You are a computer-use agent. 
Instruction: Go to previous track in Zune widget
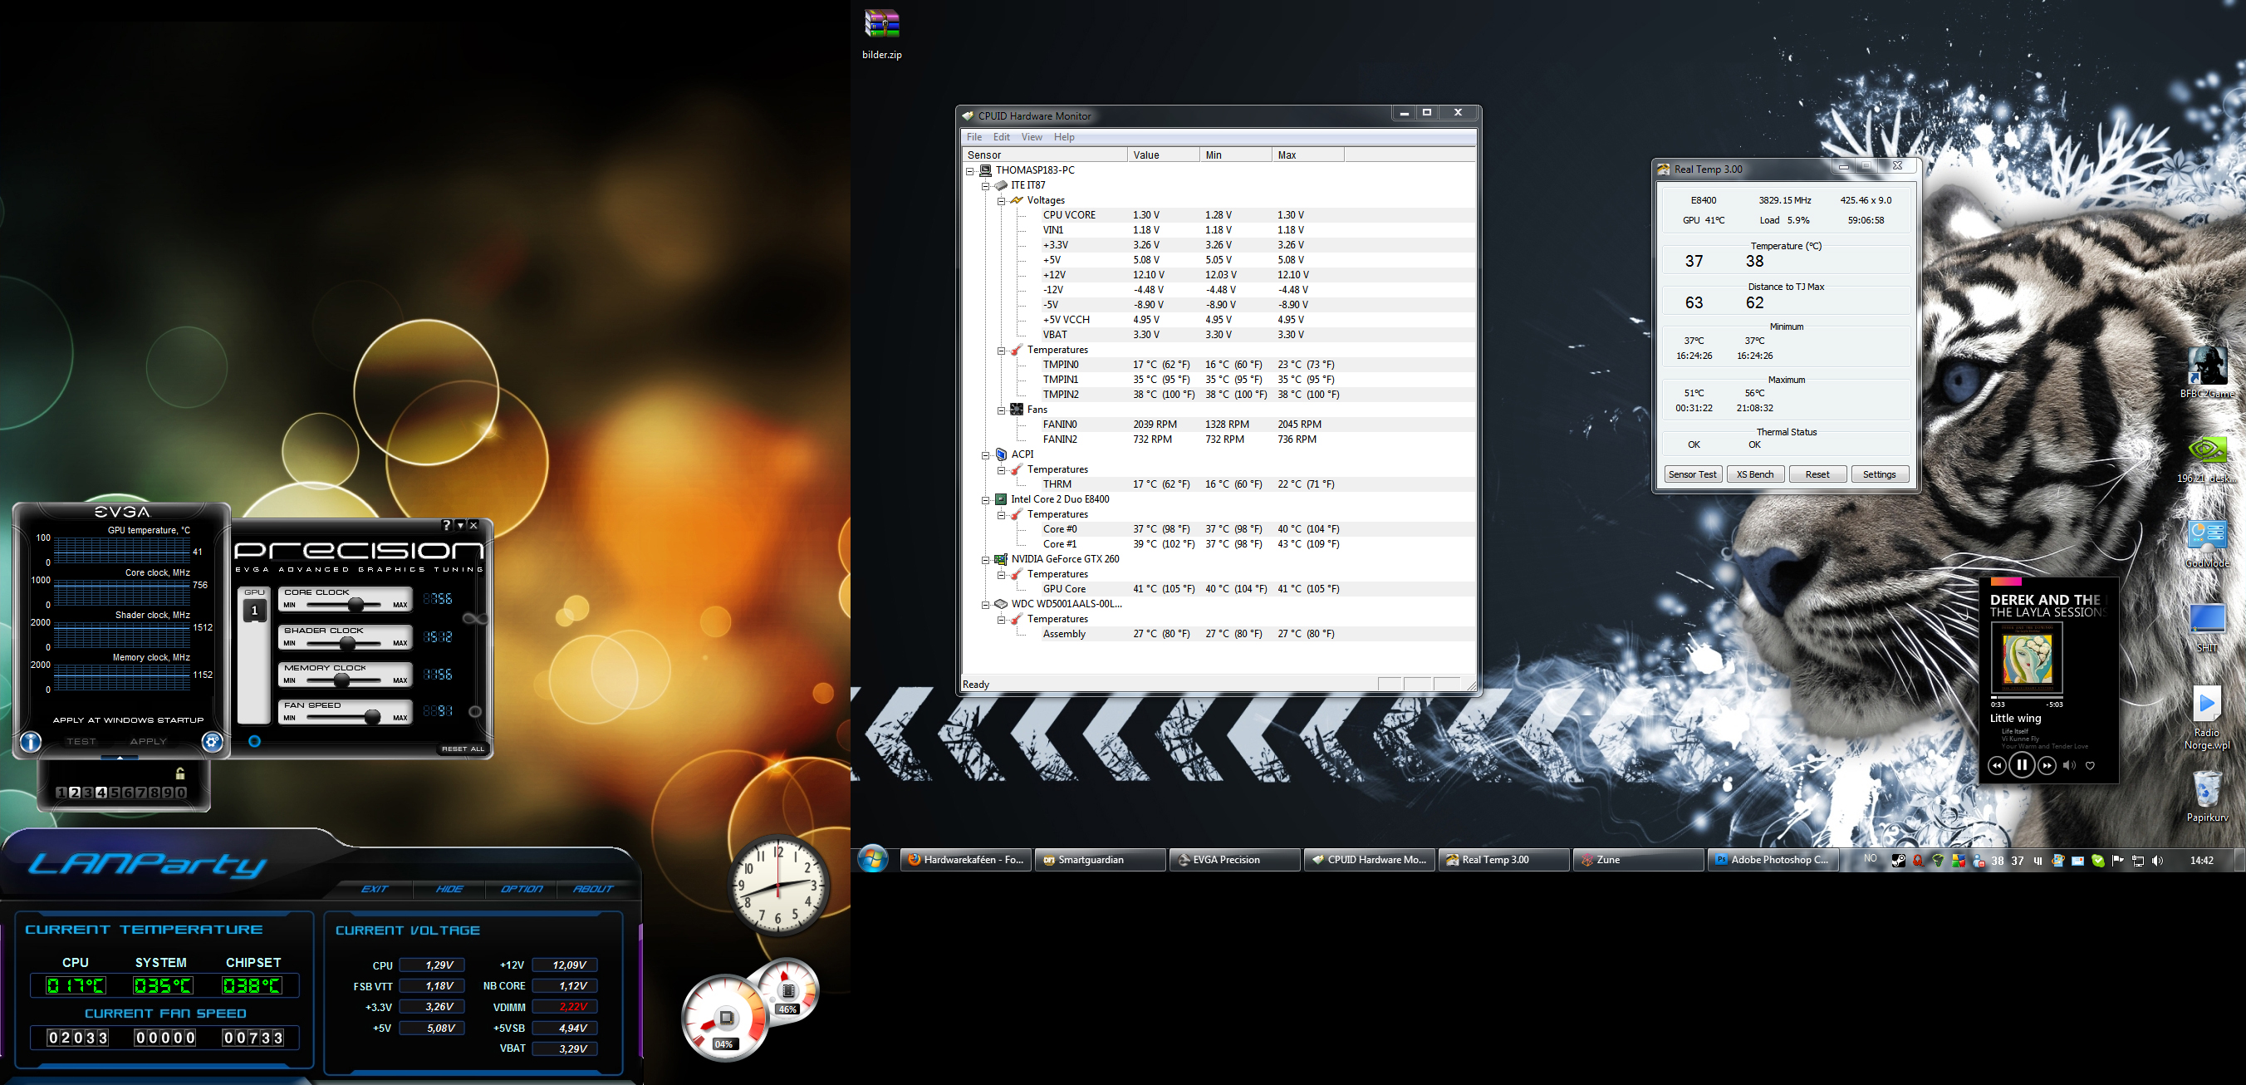pos(1996,765)
